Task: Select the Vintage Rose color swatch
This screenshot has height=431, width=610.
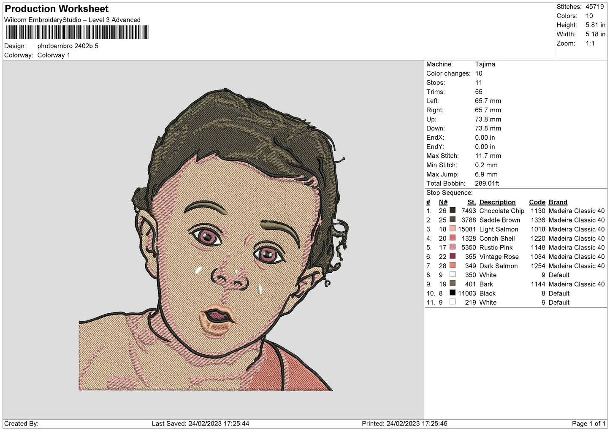Action: point(453,256)
